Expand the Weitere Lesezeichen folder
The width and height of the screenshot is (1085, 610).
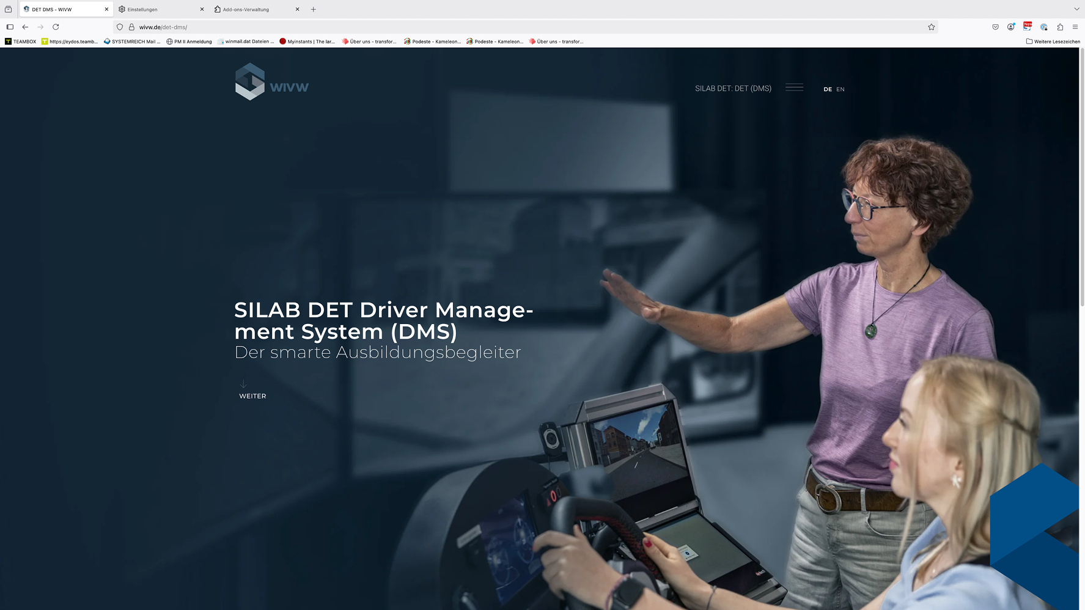tap(1053, 42)
